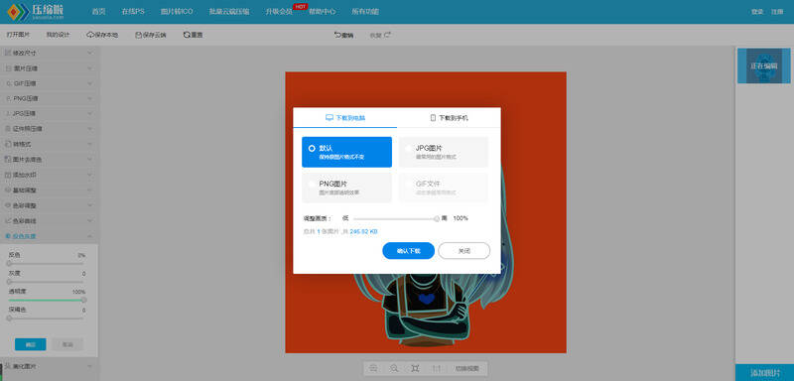
Task: Open the 升级会员 nav item
Action: click(x=279, y=12)
